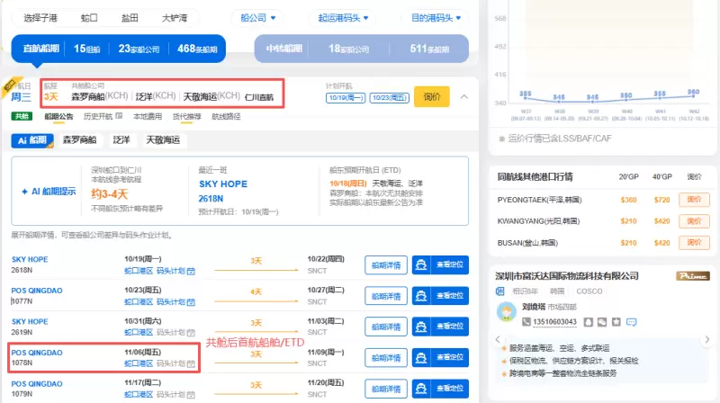The width and height of the screenshot is (720, 403).
Task: Select the 大铲湾 sub-port option
Action: [175, 18]
